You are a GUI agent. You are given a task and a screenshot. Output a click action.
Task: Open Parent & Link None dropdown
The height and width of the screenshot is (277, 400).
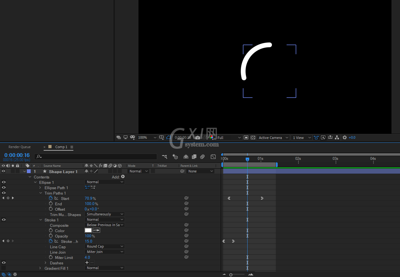(200, 171)
